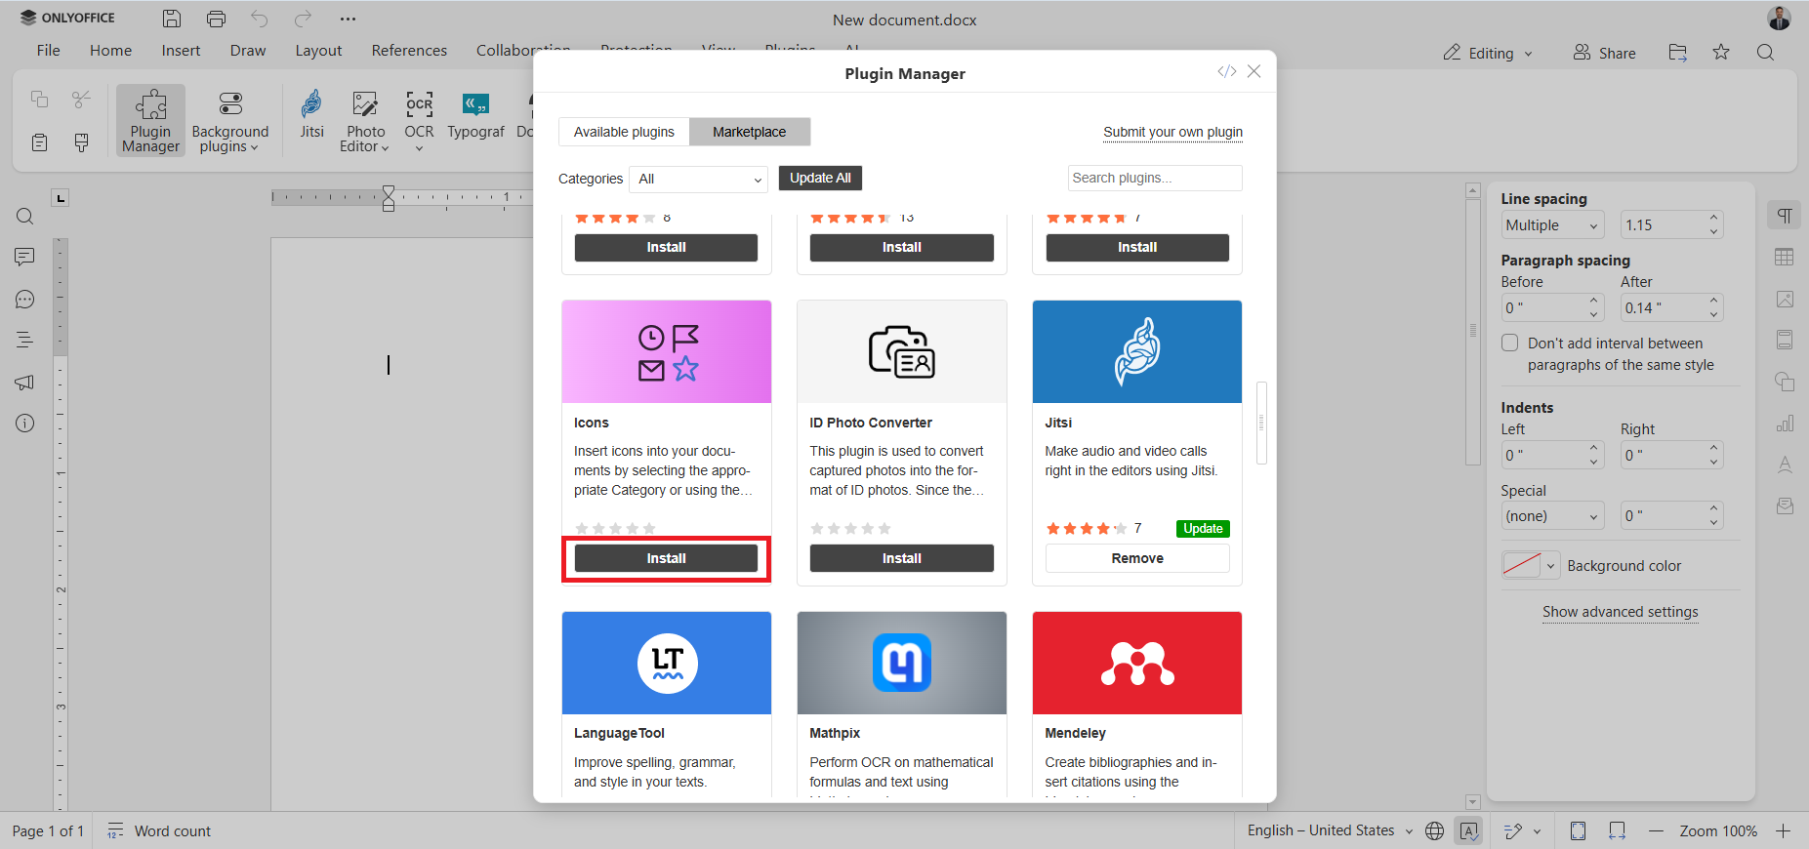Screen dimensions: 1809x849
Task: Click the Search plugins input field
Action: point(1155,178)
